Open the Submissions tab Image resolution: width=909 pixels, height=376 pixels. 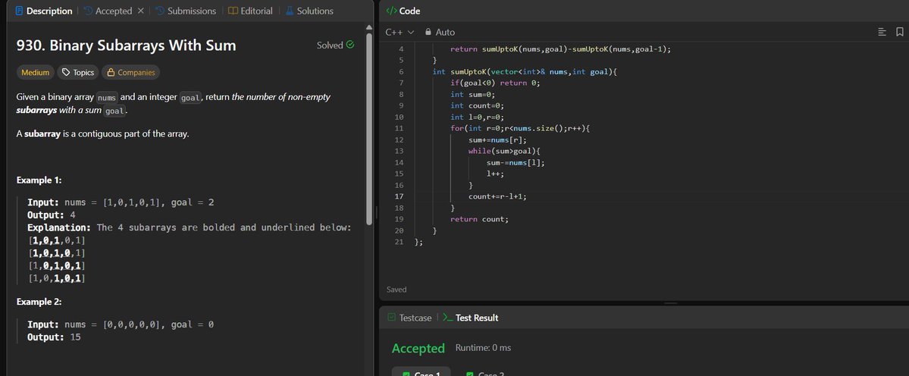(186, 11)
